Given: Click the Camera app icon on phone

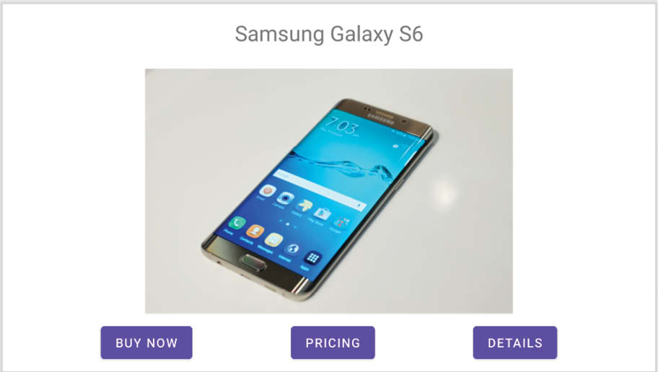Looking at the screenshot, I should coord(286,198).
